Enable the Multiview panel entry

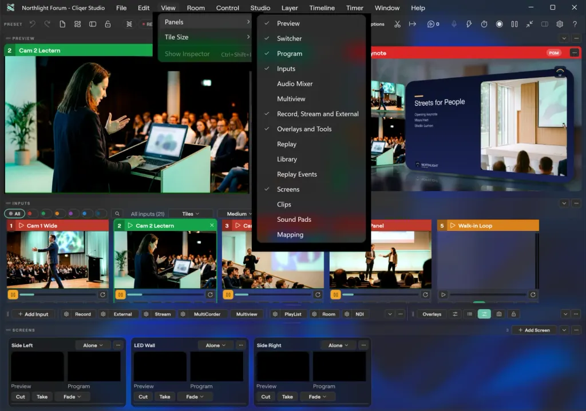point(311,99)
